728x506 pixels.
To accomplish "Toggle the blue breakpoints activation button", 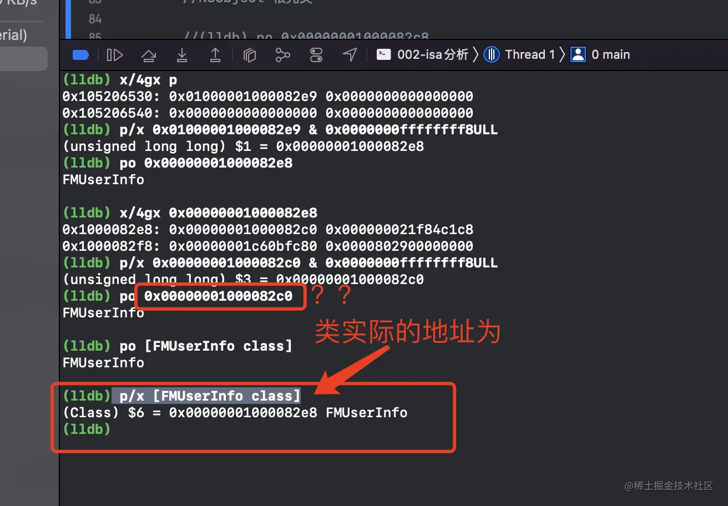I will pyautogui.click(x=81, y=54).
